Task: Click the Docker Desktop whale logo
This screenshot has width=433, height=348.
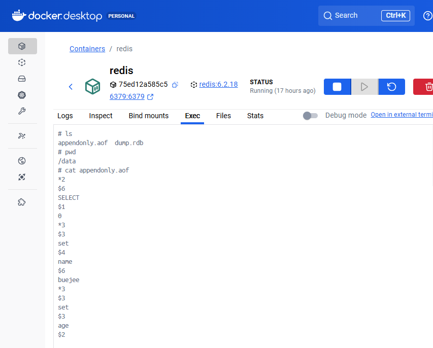Action: [19, 15]
